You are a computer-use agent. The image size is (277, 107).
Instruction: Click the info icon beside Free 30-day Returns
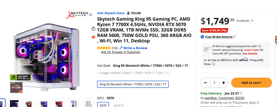pos(234,37)
